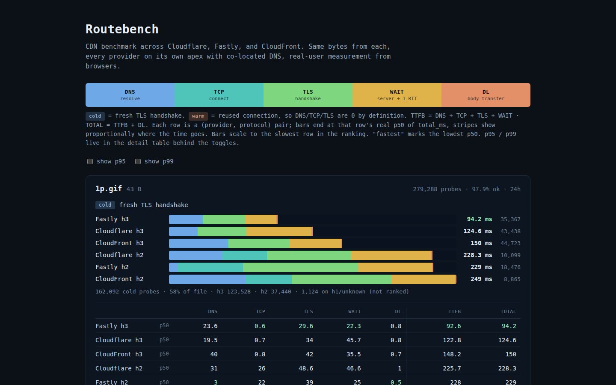Sort the table by the TTFB column
The image size is (616, 385).
point(454,311)
